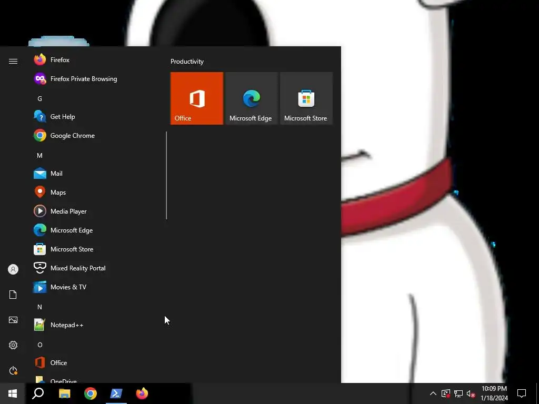Viewport: 539px width, 404px height.
Task: Open the user account icon in the Start sidebar
Action: point(13,269)
